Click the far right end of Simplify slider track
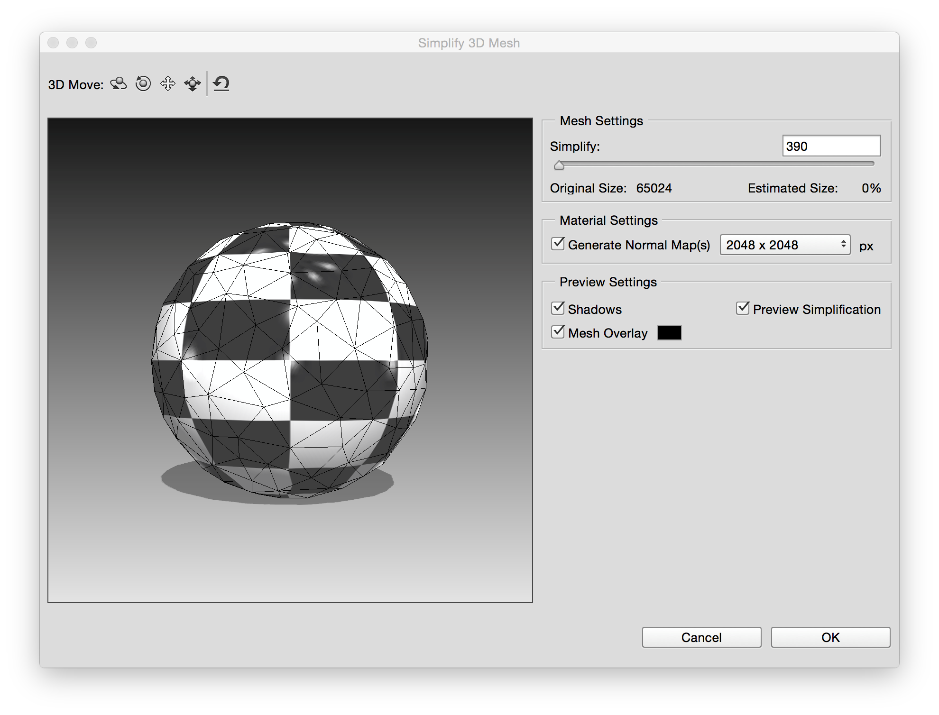The width and height of the screenshot is (939, 715). coord(872,164)
